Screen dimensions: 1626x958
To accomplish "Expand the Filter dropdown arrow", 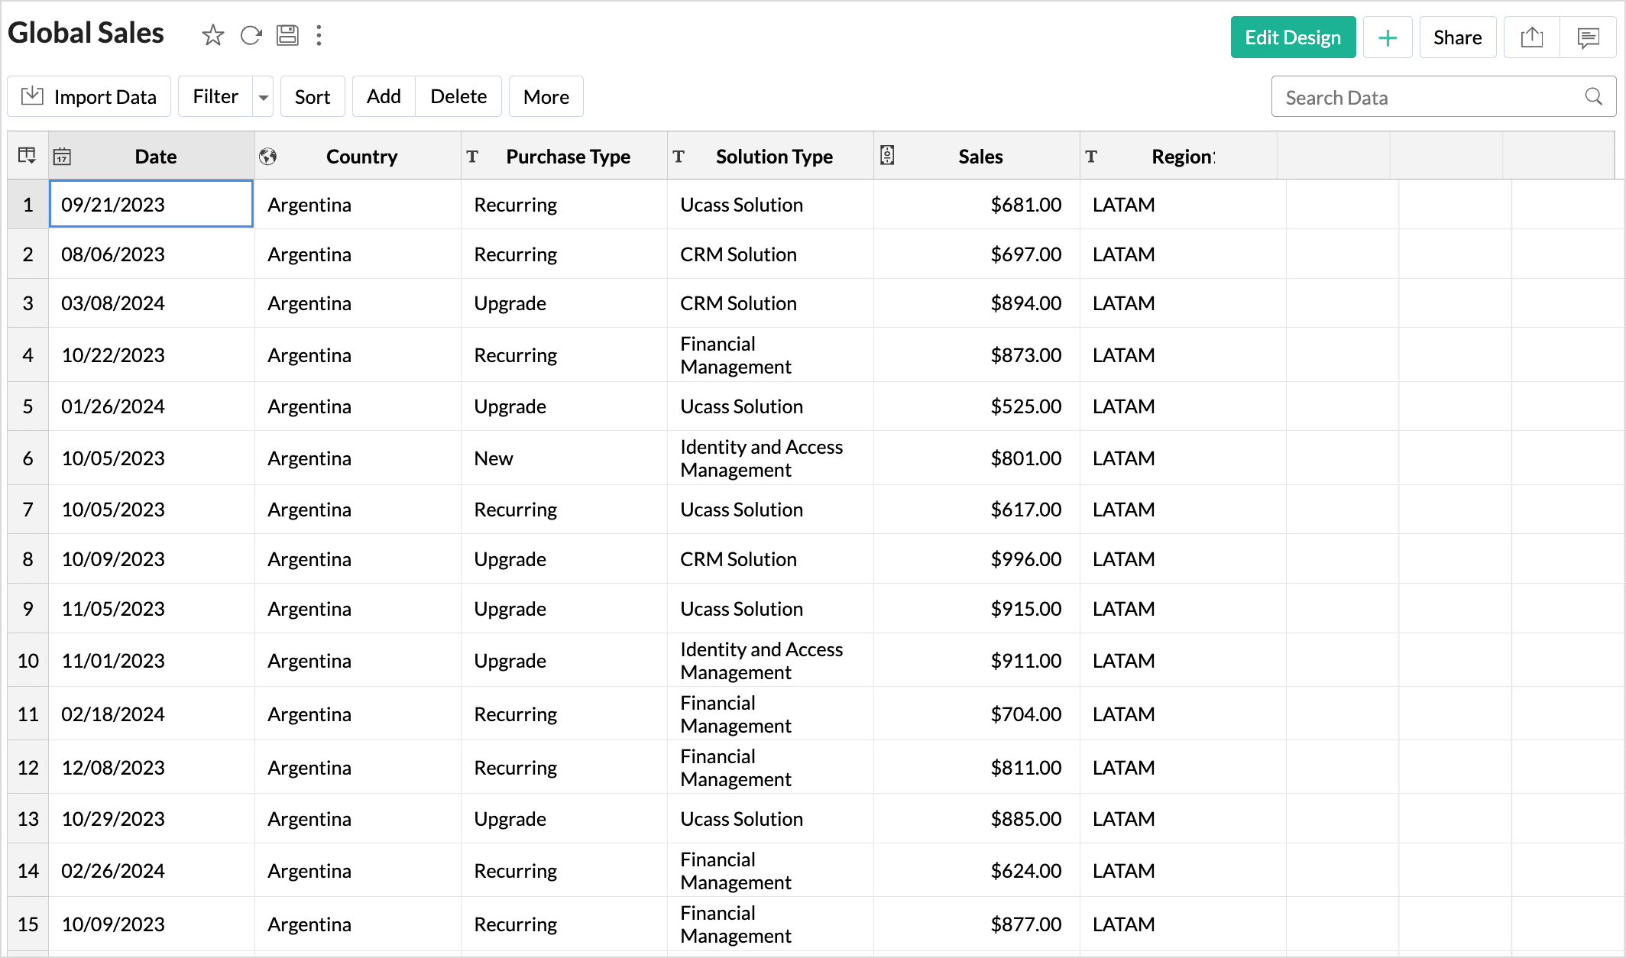I will [263, 97].
